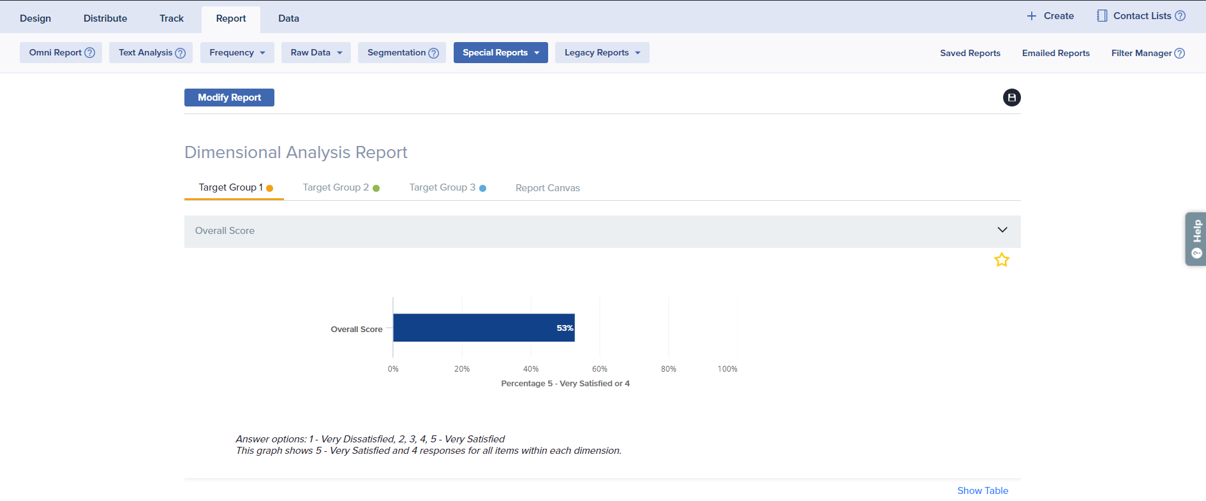Click help icon next to Omni Report

[x=90, y=53]
